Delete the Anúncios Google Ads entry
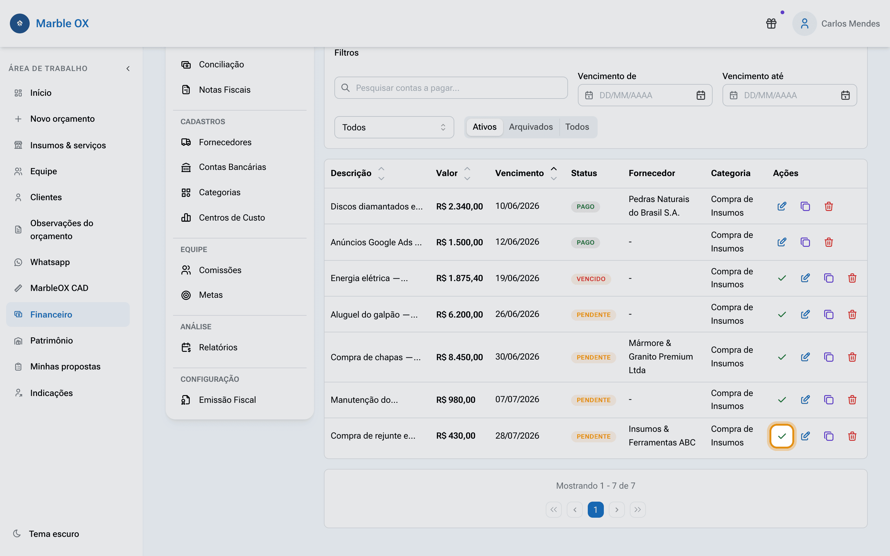This screenshot has width=890, height=556. tap(829, 242)
